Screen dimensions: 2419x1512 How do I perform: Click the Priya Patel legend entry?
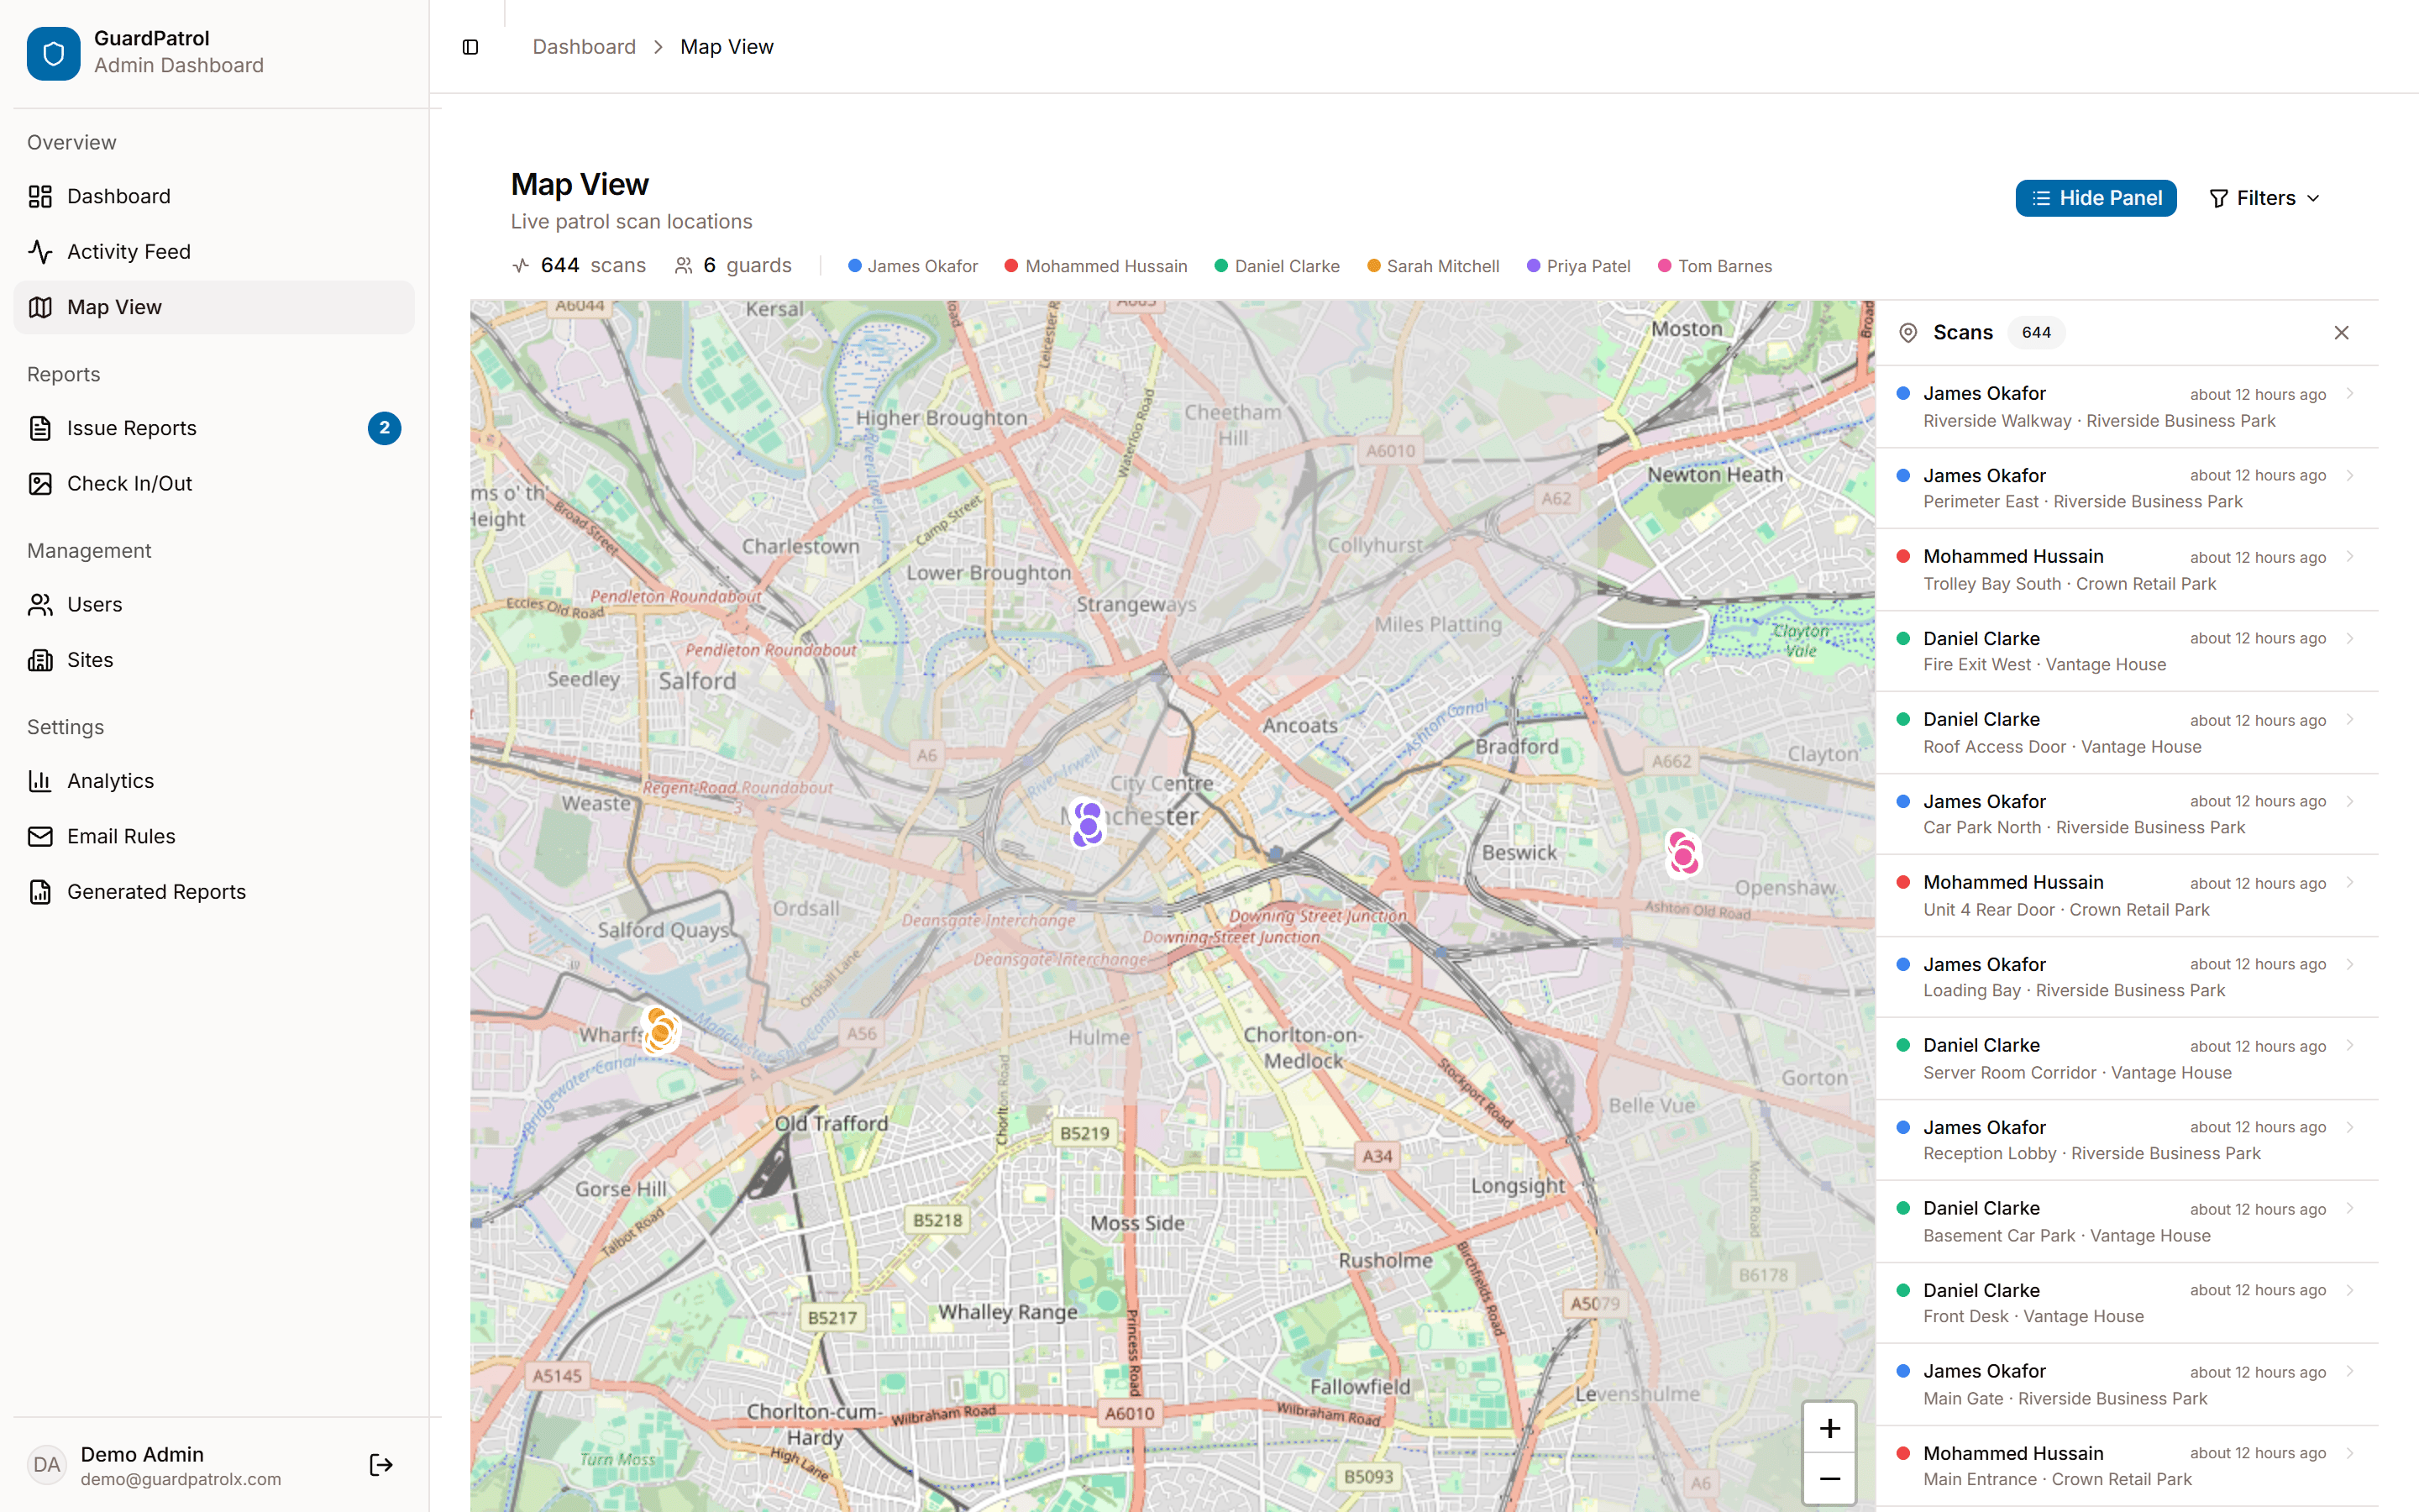[1578, 266]
